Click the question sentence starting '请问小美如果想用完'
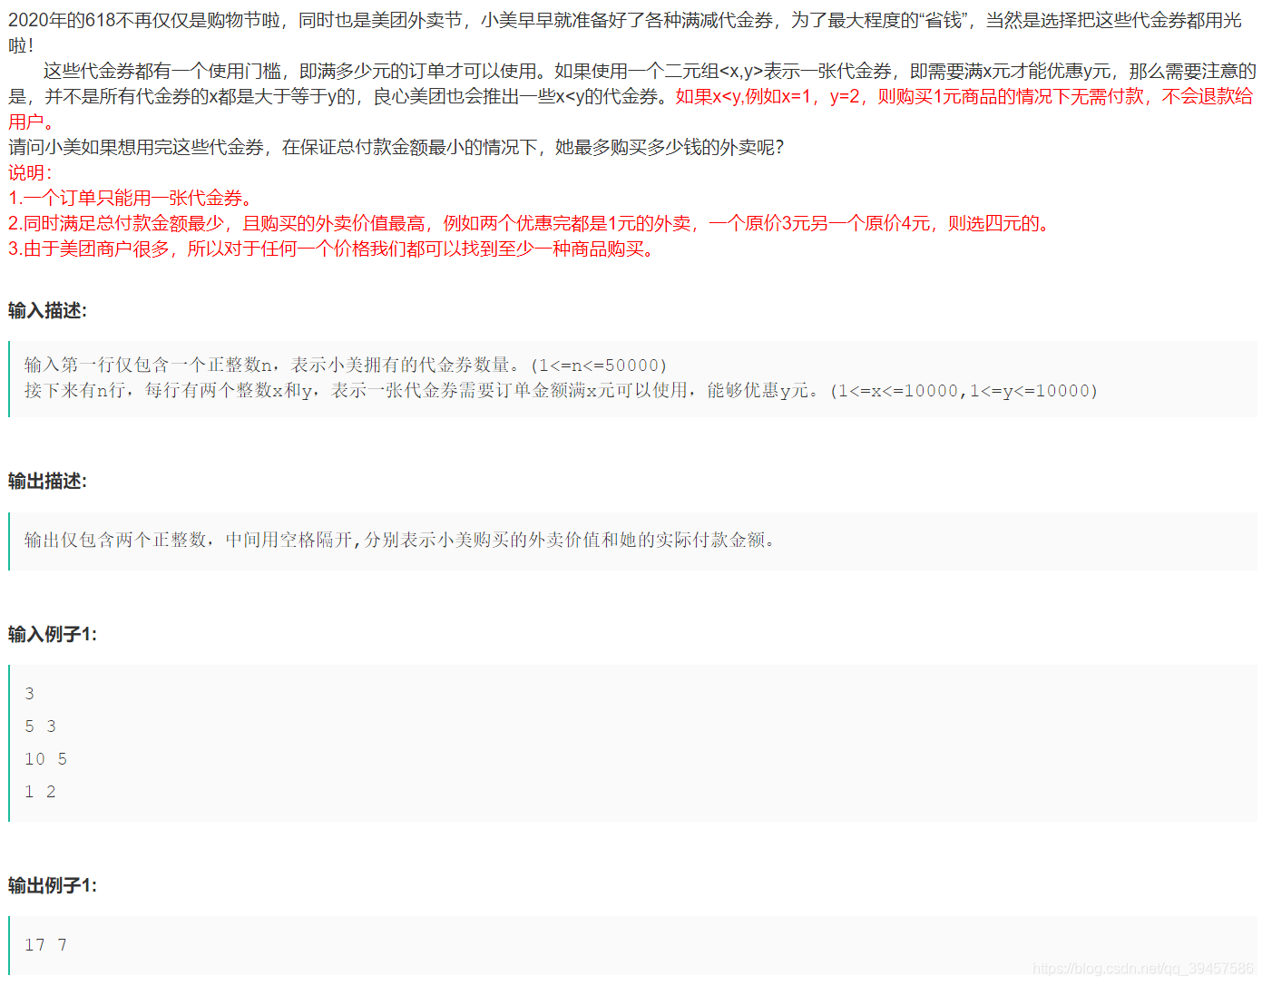The height and width of the screenshot is (985, 1262). pyautogui.click(x=396, y=147)
